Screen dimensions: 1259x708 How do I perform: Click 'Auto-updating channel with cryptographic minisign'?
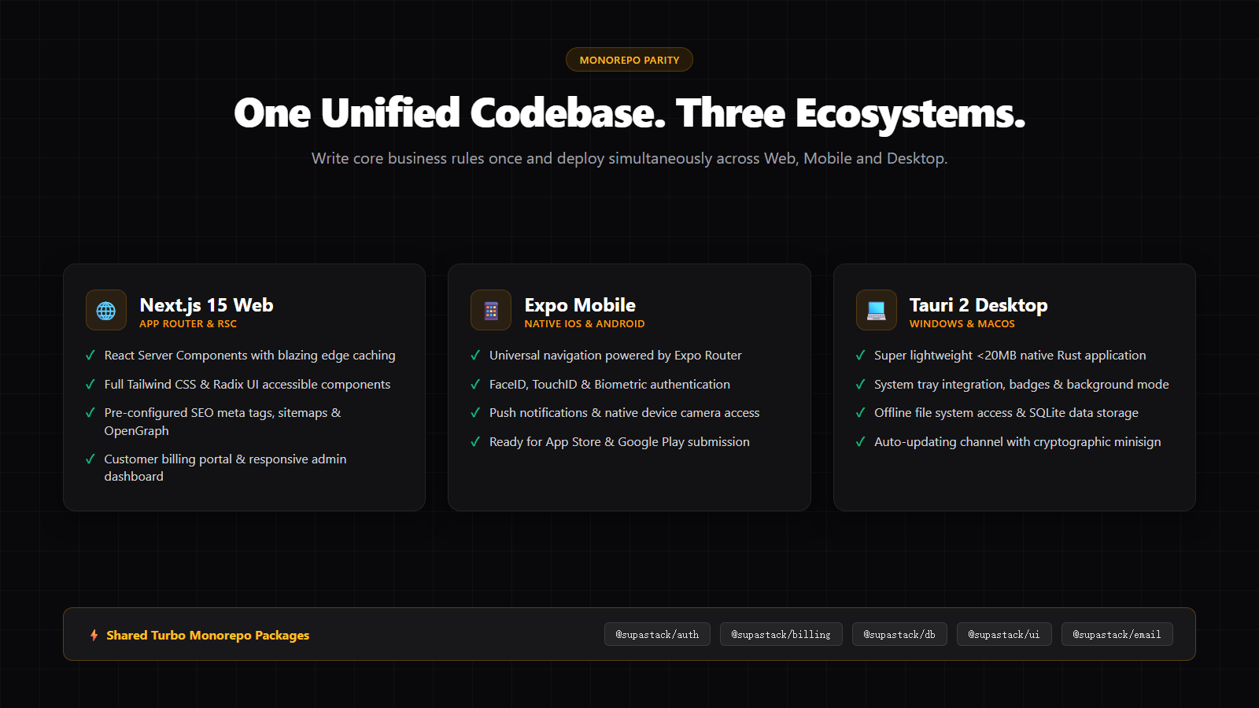point(1017,442)
